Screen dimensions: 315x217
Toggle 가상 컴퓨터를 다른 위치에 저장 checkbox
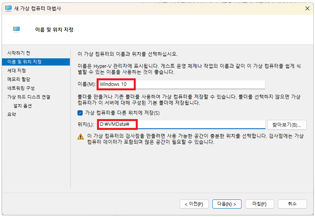tap(80, 113)
